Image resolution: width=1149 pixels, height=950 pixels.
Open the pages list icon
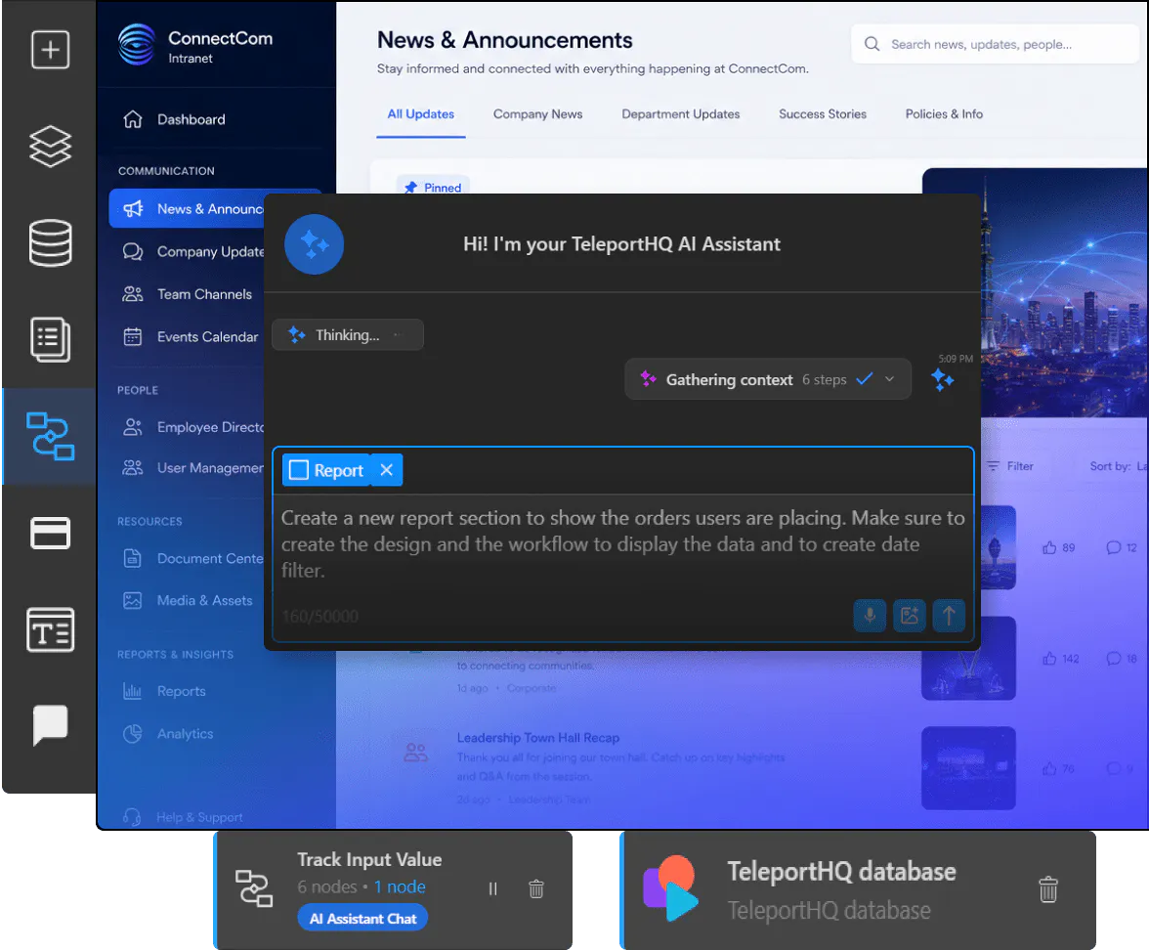pos(50,339)
